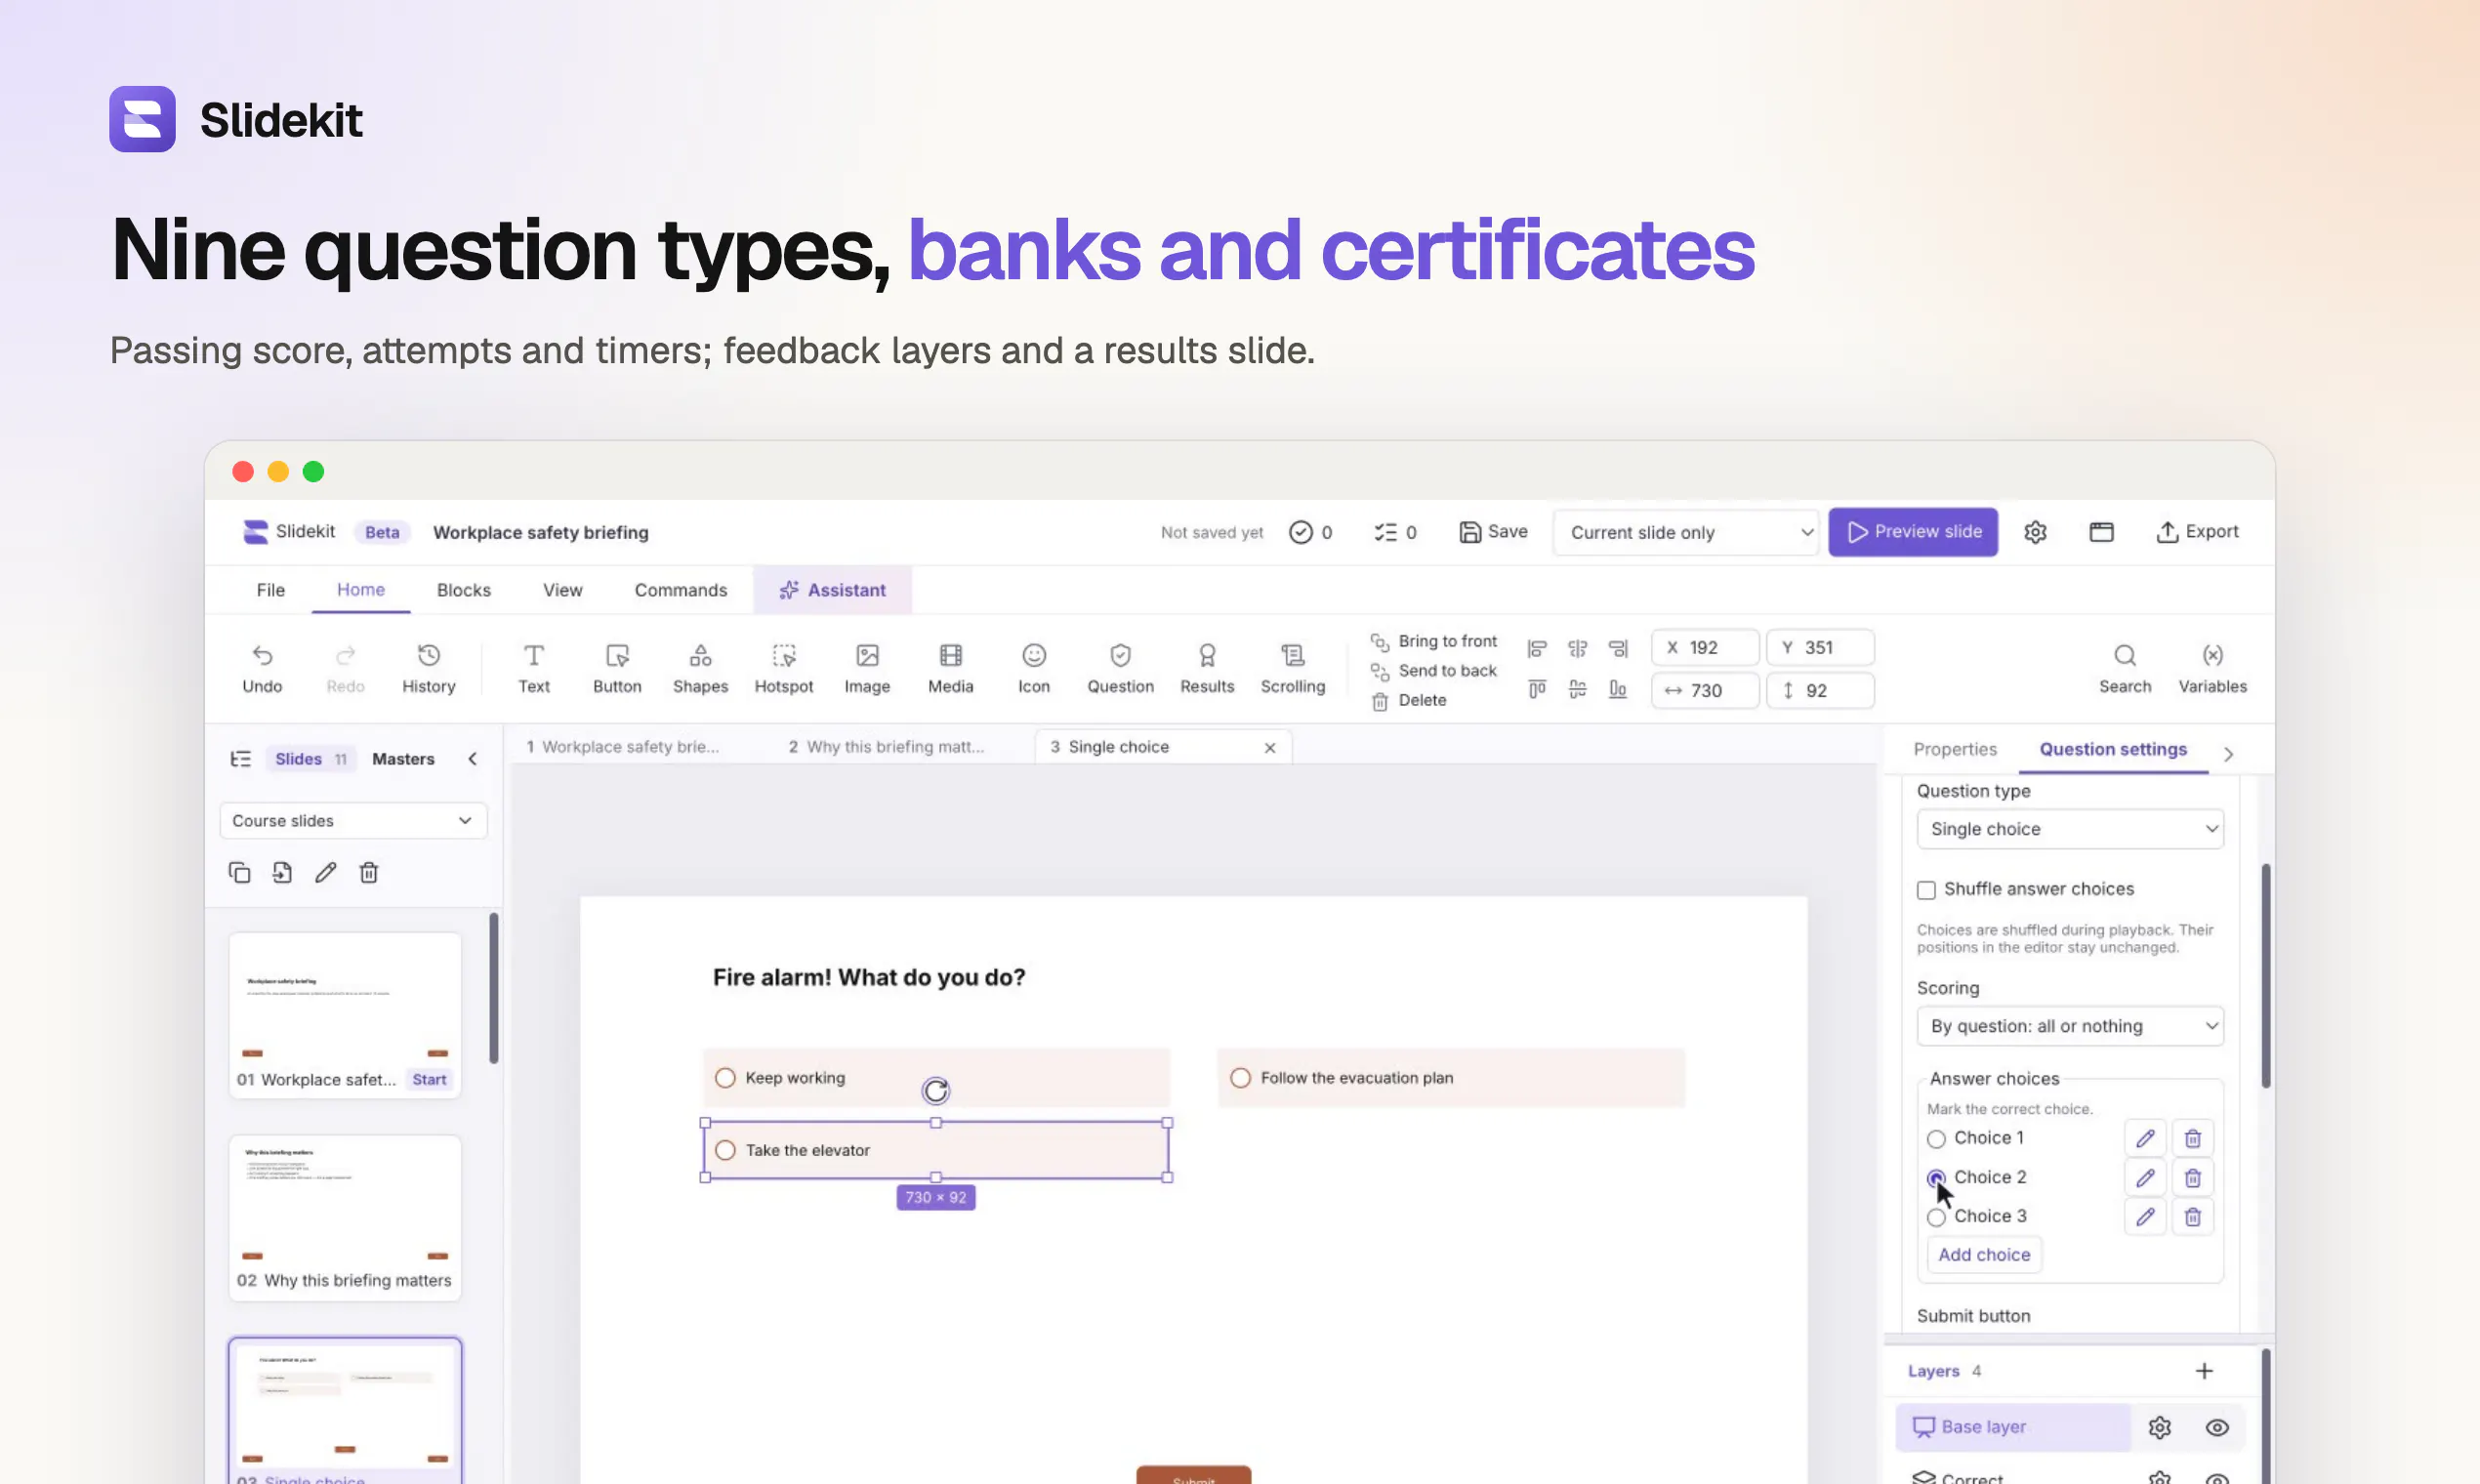The width and height of the screenshot is (2480, 1484).
Task: Add a Button element
Action: click(x=617, y=668)
